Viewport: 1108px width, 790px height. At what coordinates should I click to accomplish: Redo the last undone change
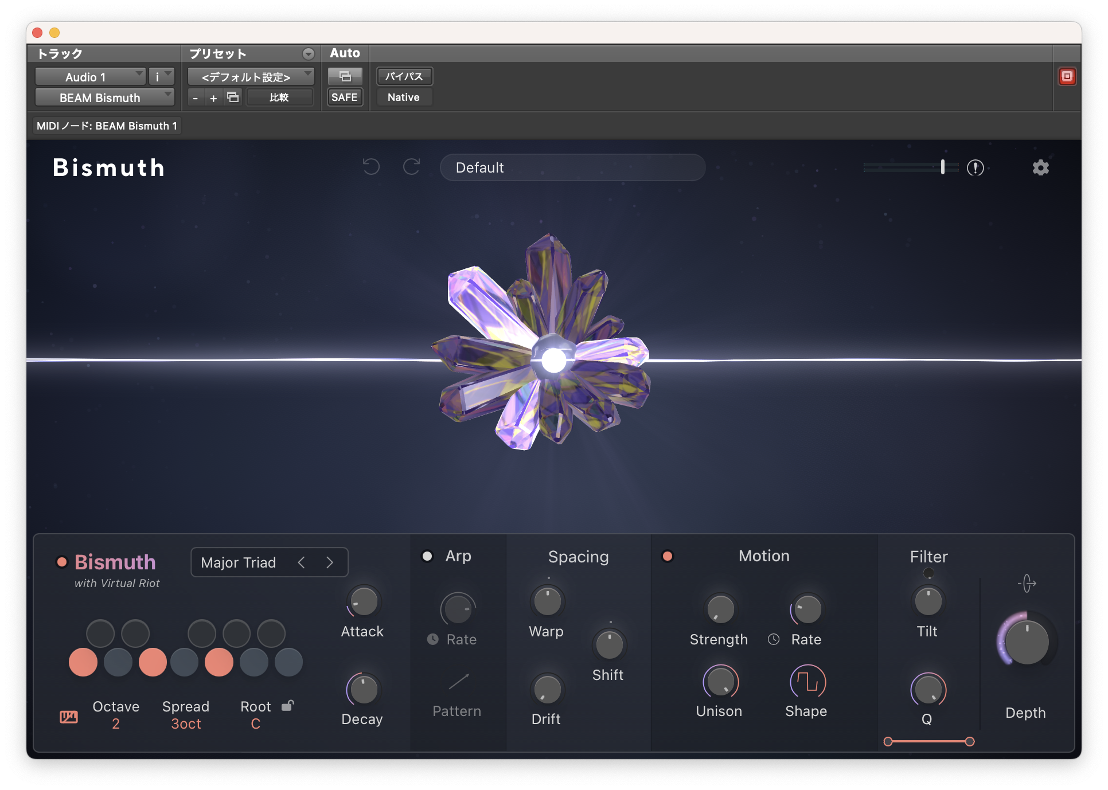tap(412, 167)
